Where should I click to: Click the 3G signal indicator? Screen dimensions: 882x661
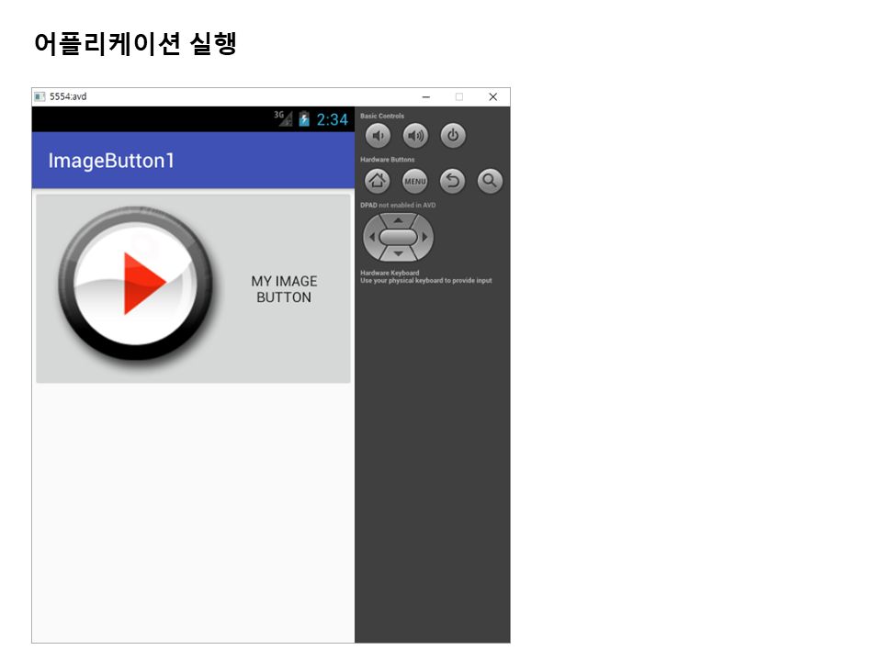(x=284, y=118)
